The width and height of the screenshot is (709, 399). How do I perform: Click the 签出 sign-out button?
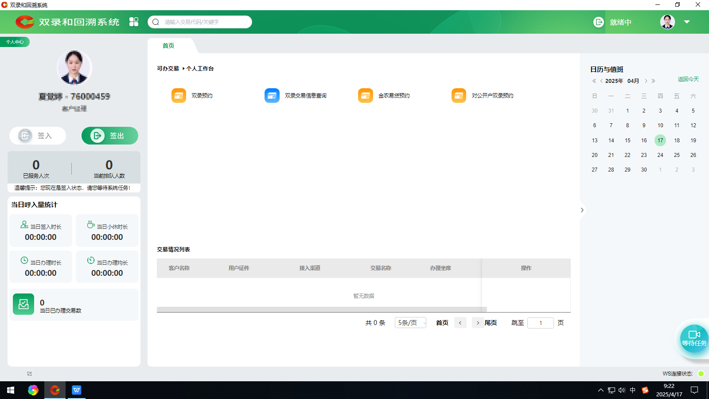pyautogui.click(x=109, y=136)
